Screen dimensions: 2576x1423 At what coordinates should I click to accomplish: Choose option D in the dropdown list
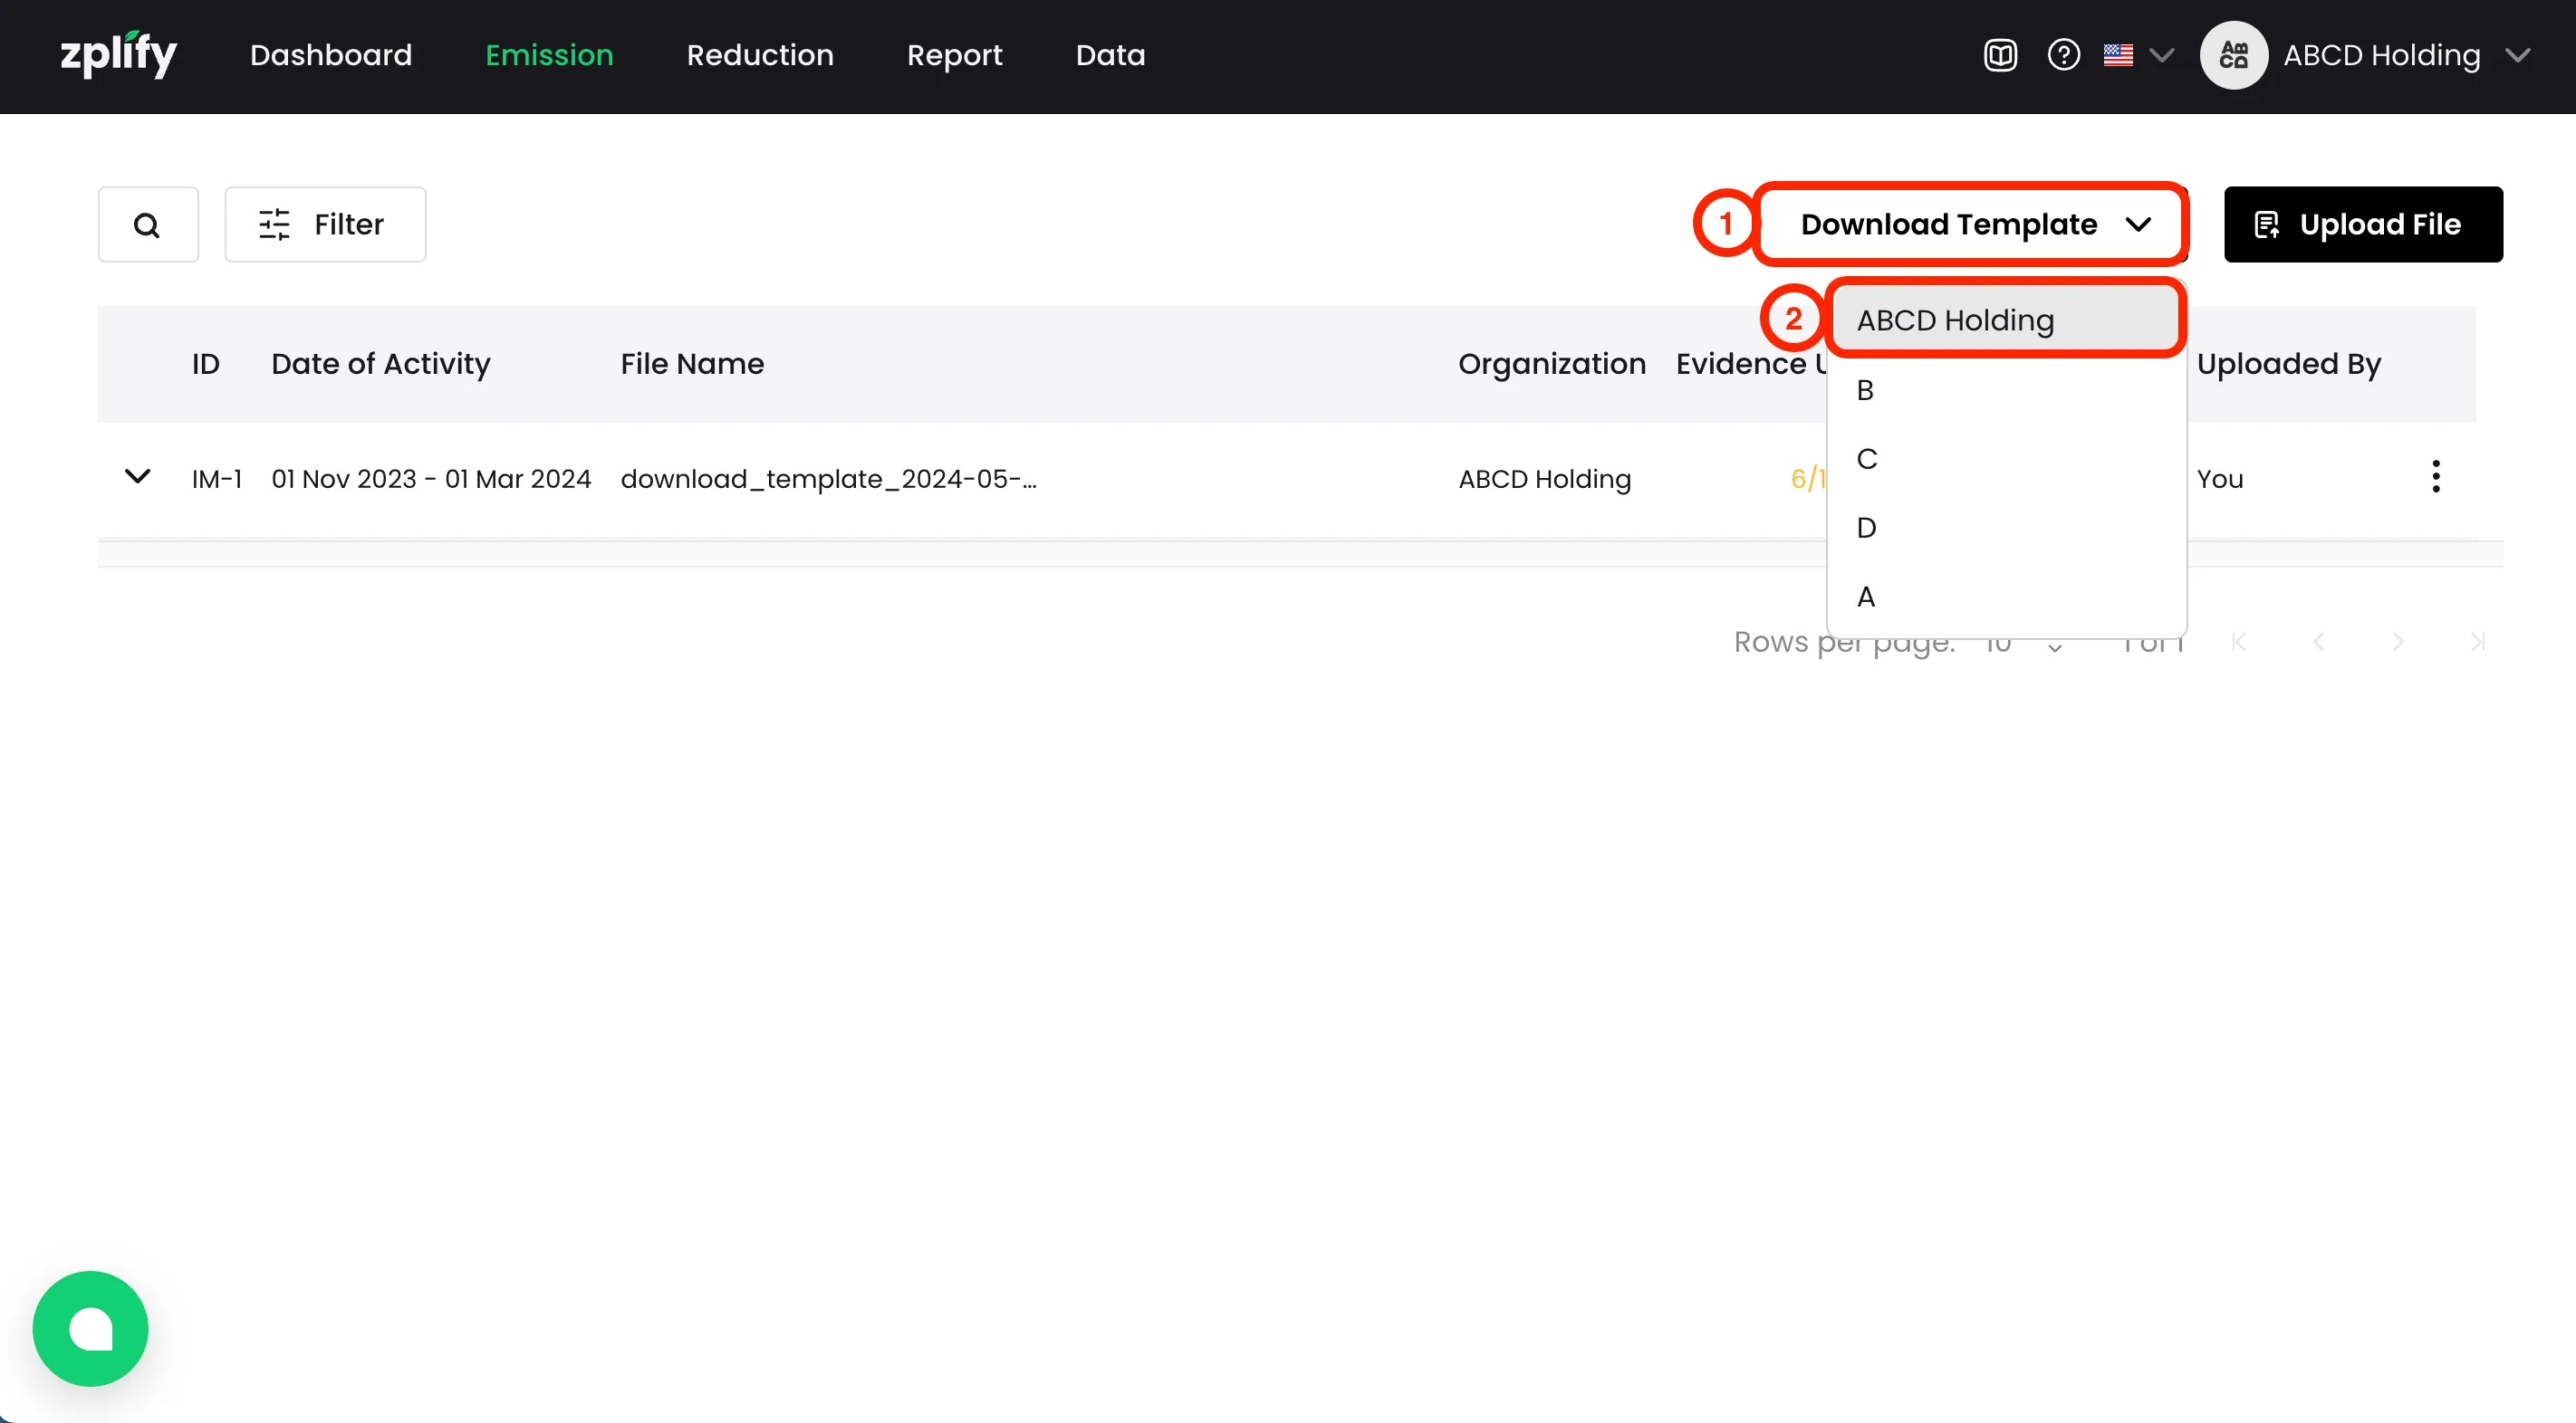point(1866,528)
